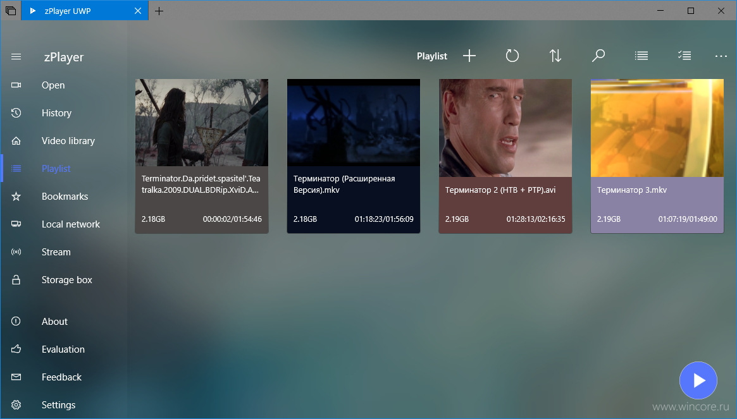Click the About info icon
Viewport: 737px width, 419px height.
click(16, 321)
